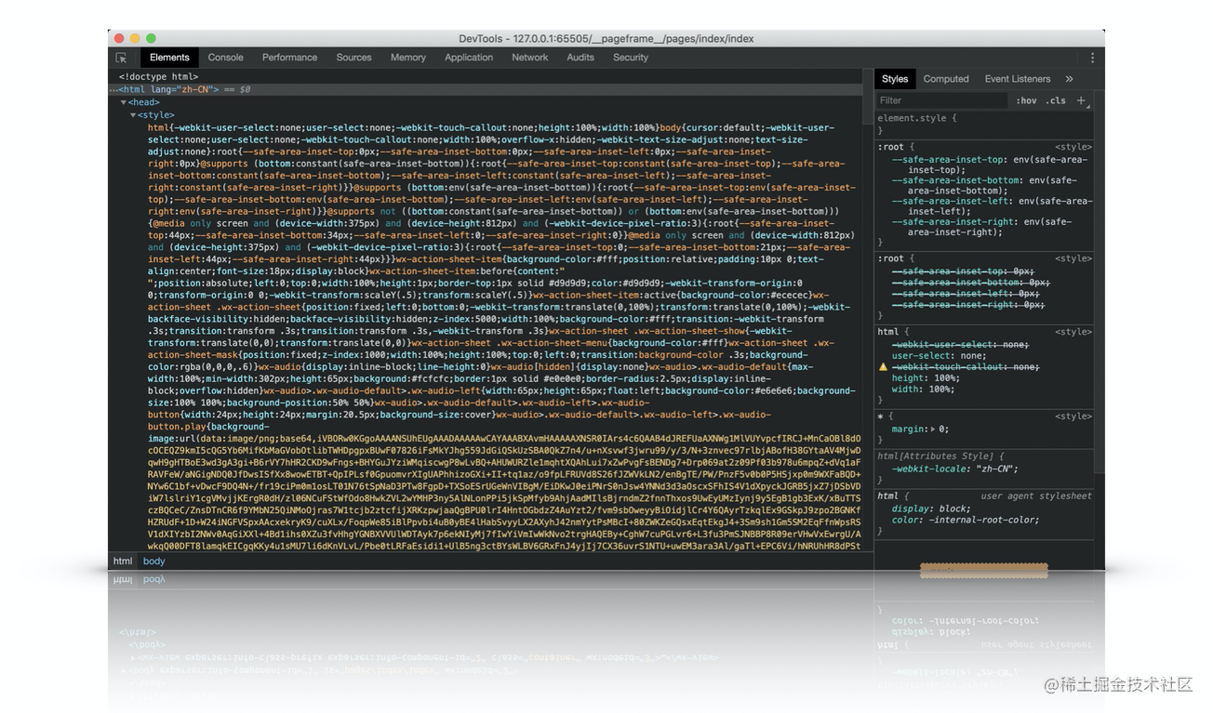Click the Filter styles input field
The width and height of the screenshot is (1213, 713).
[940, 100]
